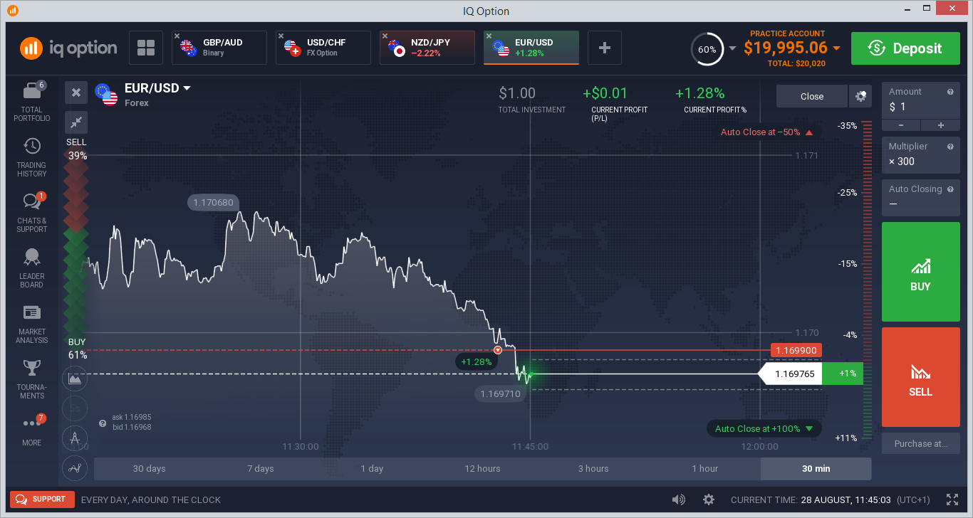Expand Auto Close at −50% marker
The width and height of the screenshot is (973, 518).
click(x=767, y=132)
